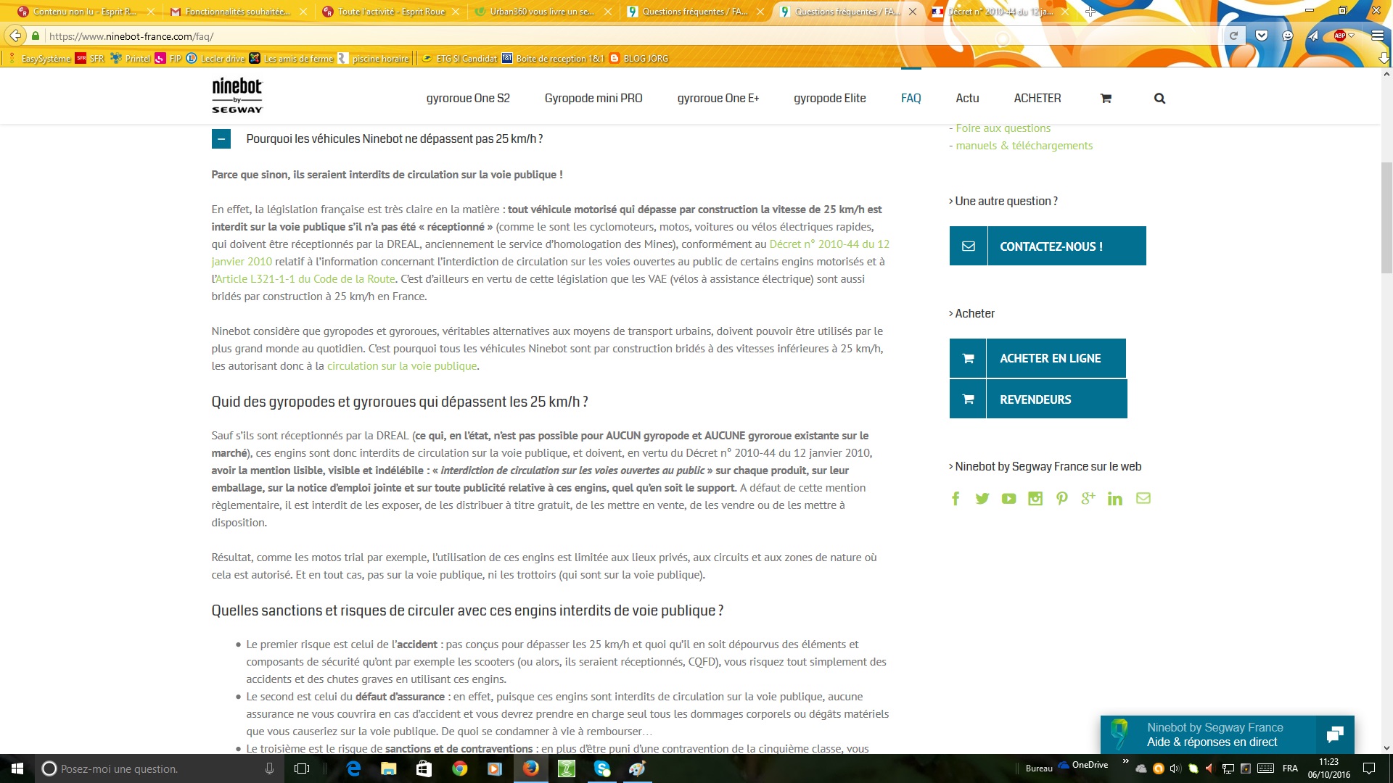Go to 'gyroroue One S2' menu
The width and height of the screenshot is (1393, 783).
[468, 99]
